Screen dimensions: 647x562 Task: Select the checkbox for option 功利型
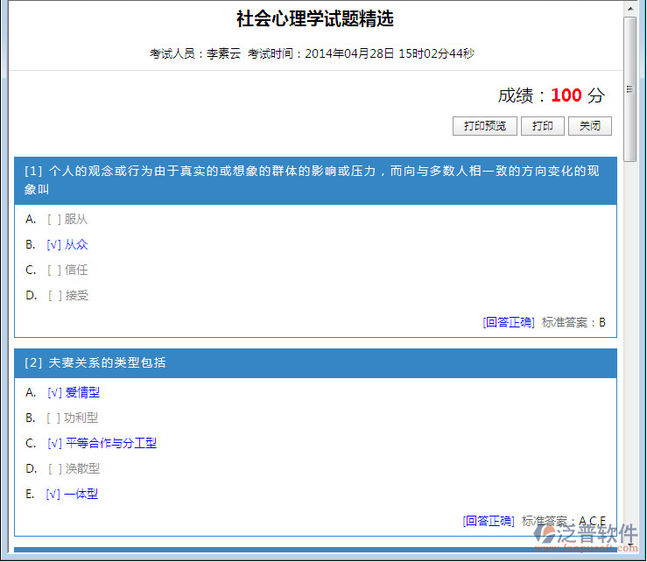54,418
